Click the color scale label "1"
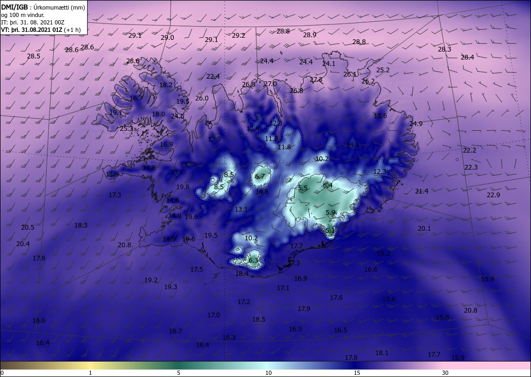531x377 pixels. click(90, 373)
